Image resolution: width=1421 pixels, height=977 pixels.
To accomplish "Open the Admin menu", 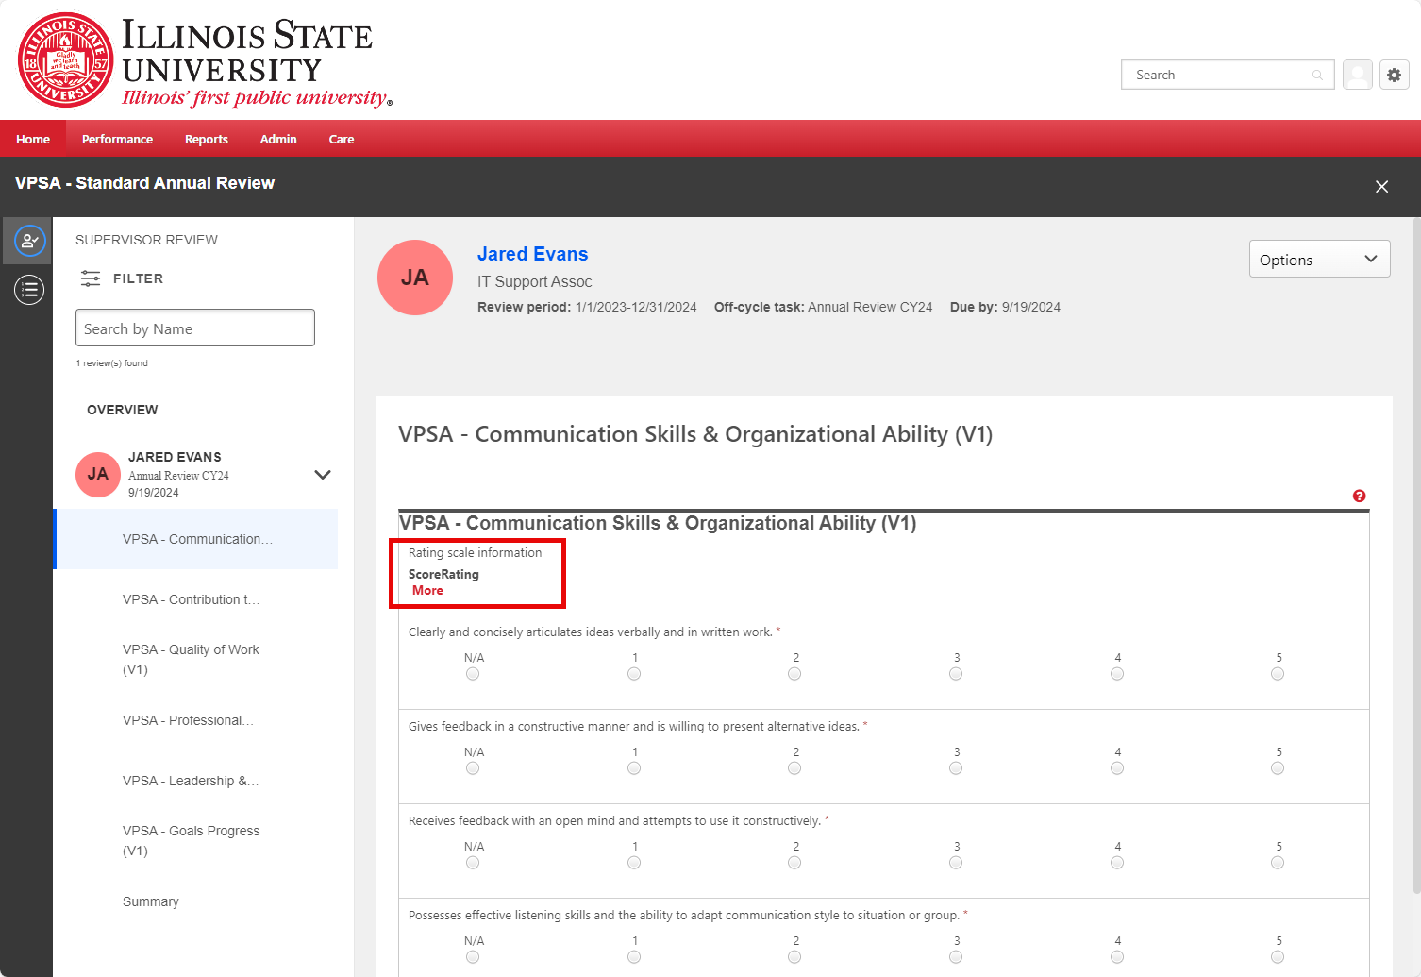I will (278, 139).
